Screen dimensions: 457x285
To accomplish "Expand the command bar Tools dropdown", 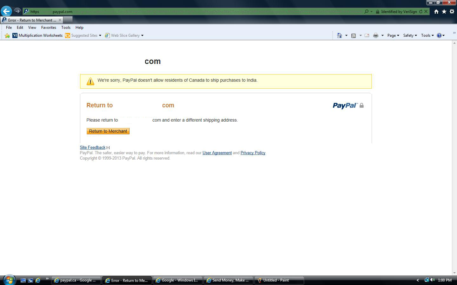I will pyautogui.click(x=427, y=35).
